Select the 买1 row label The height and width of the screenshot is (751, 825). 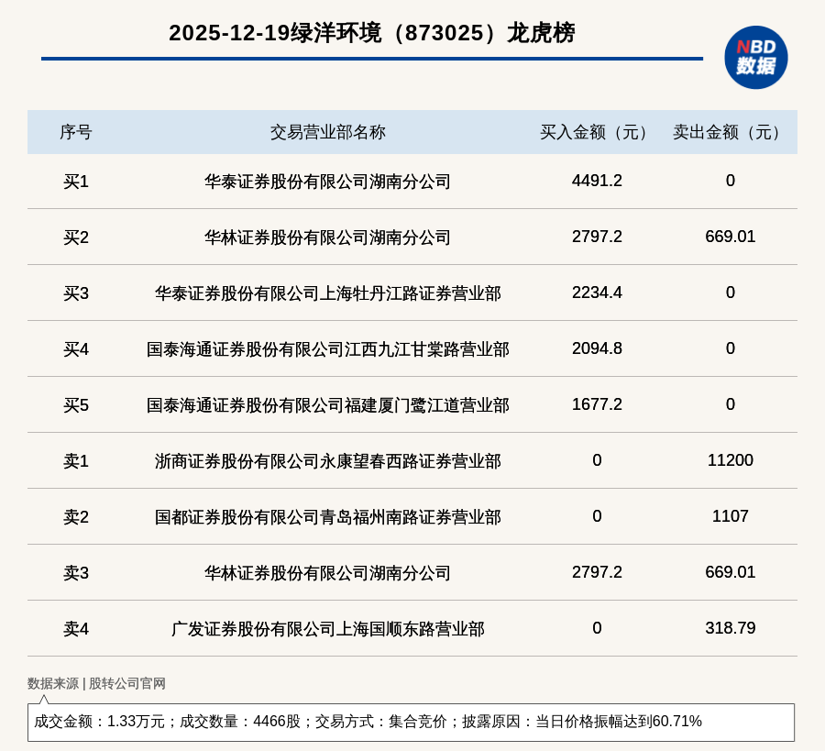76,182
